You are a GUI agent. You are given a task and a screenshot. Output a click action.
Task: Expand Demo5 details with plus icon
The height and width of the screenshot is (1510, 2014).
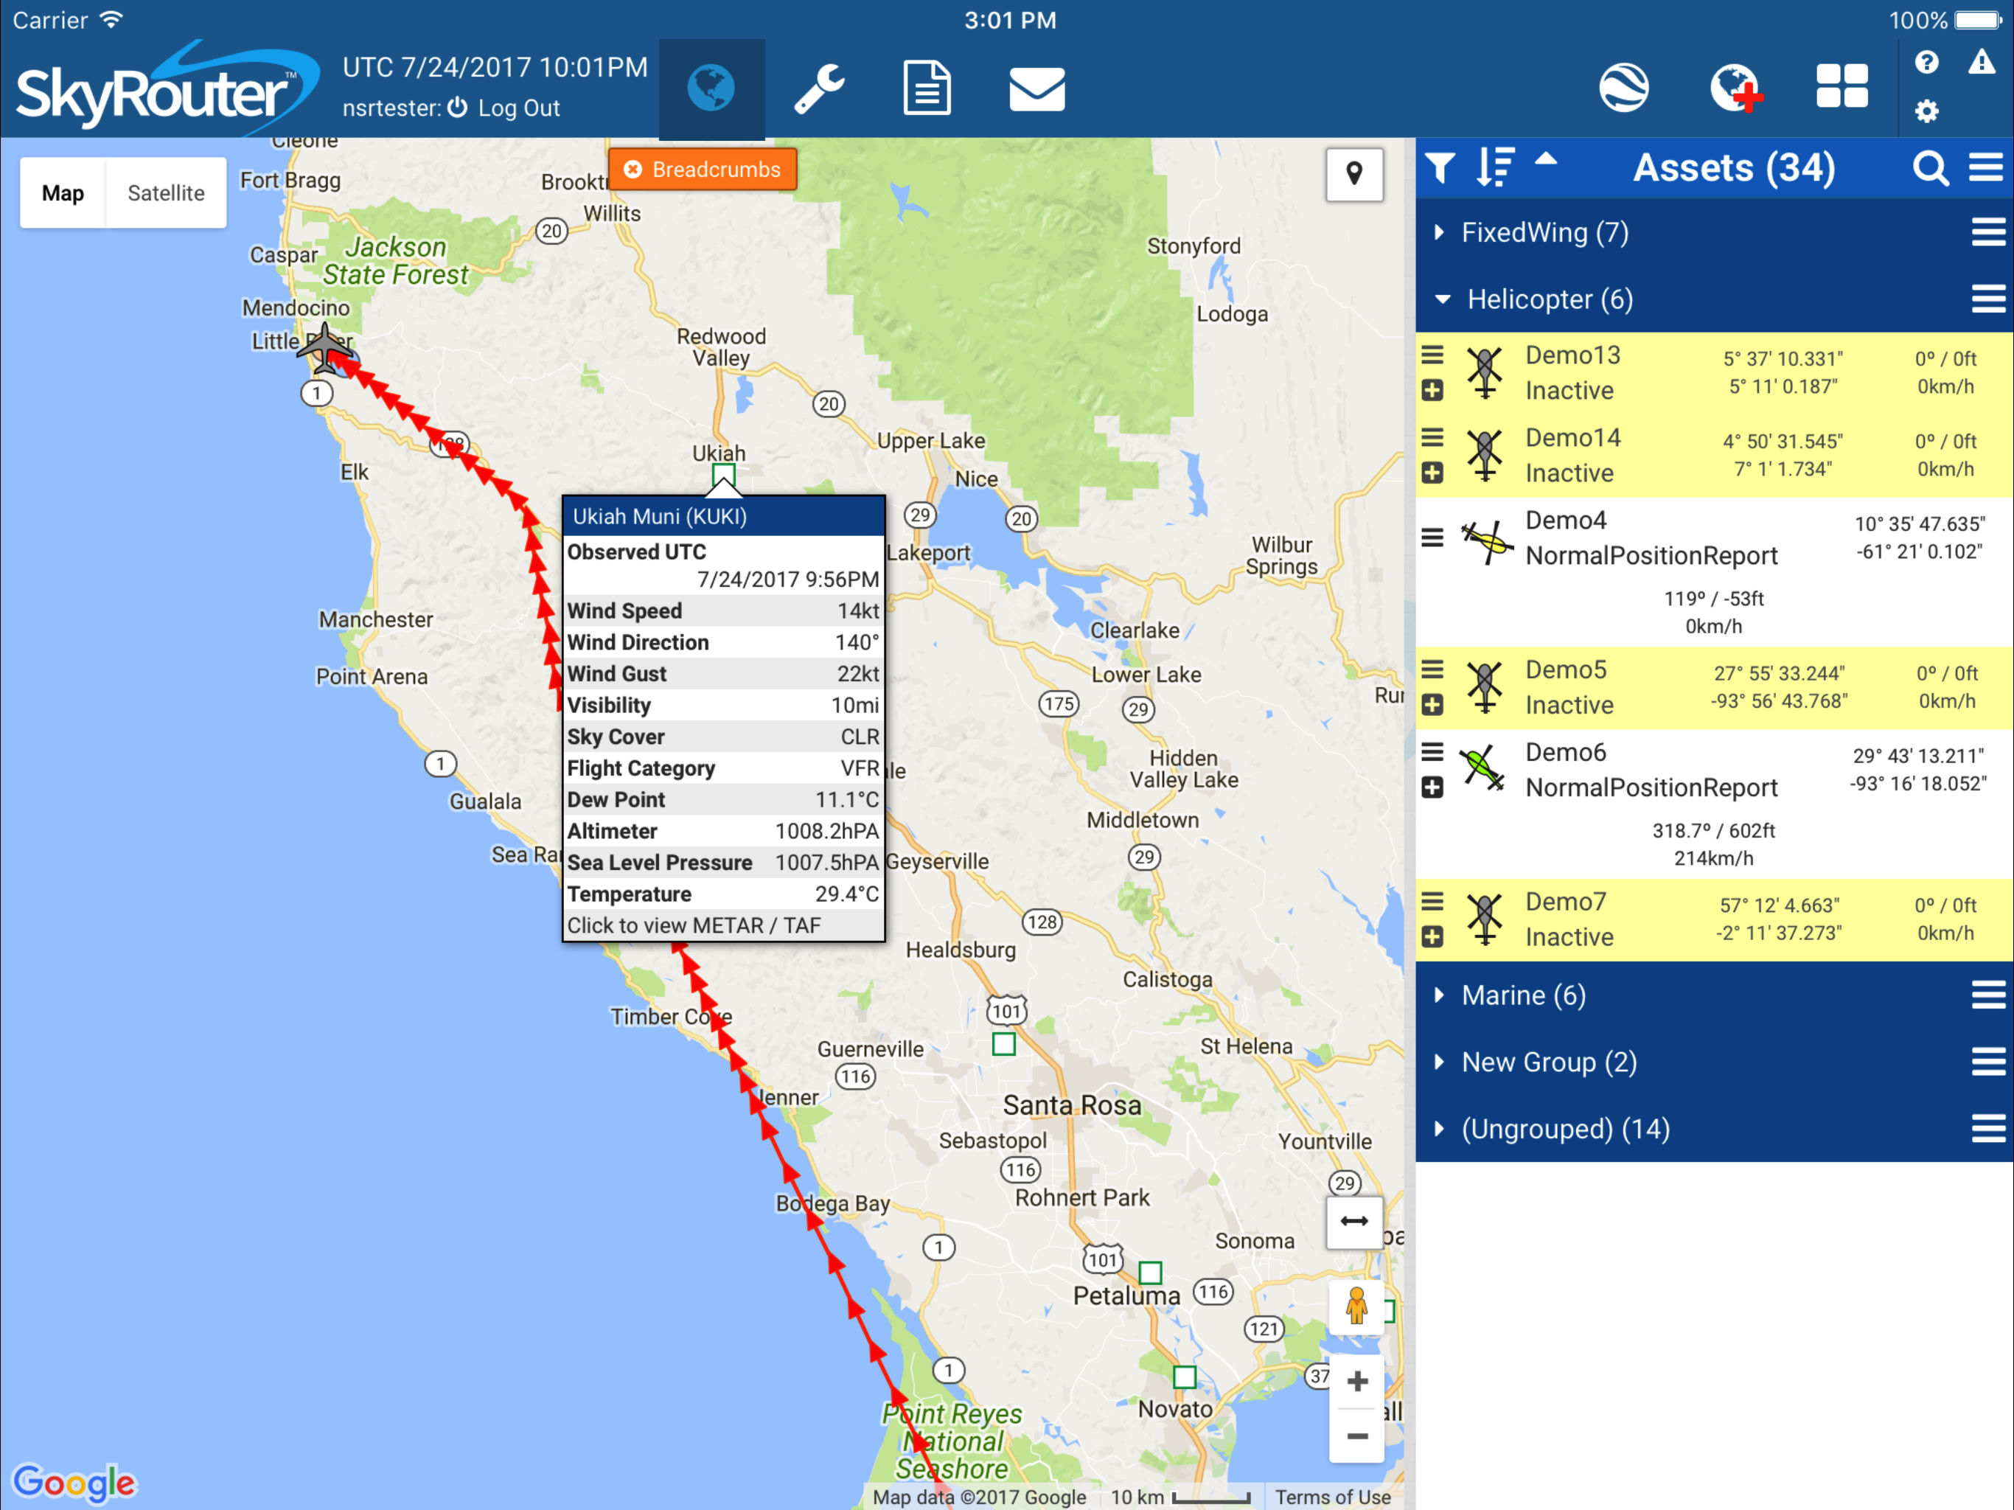tap(1432, 706)
